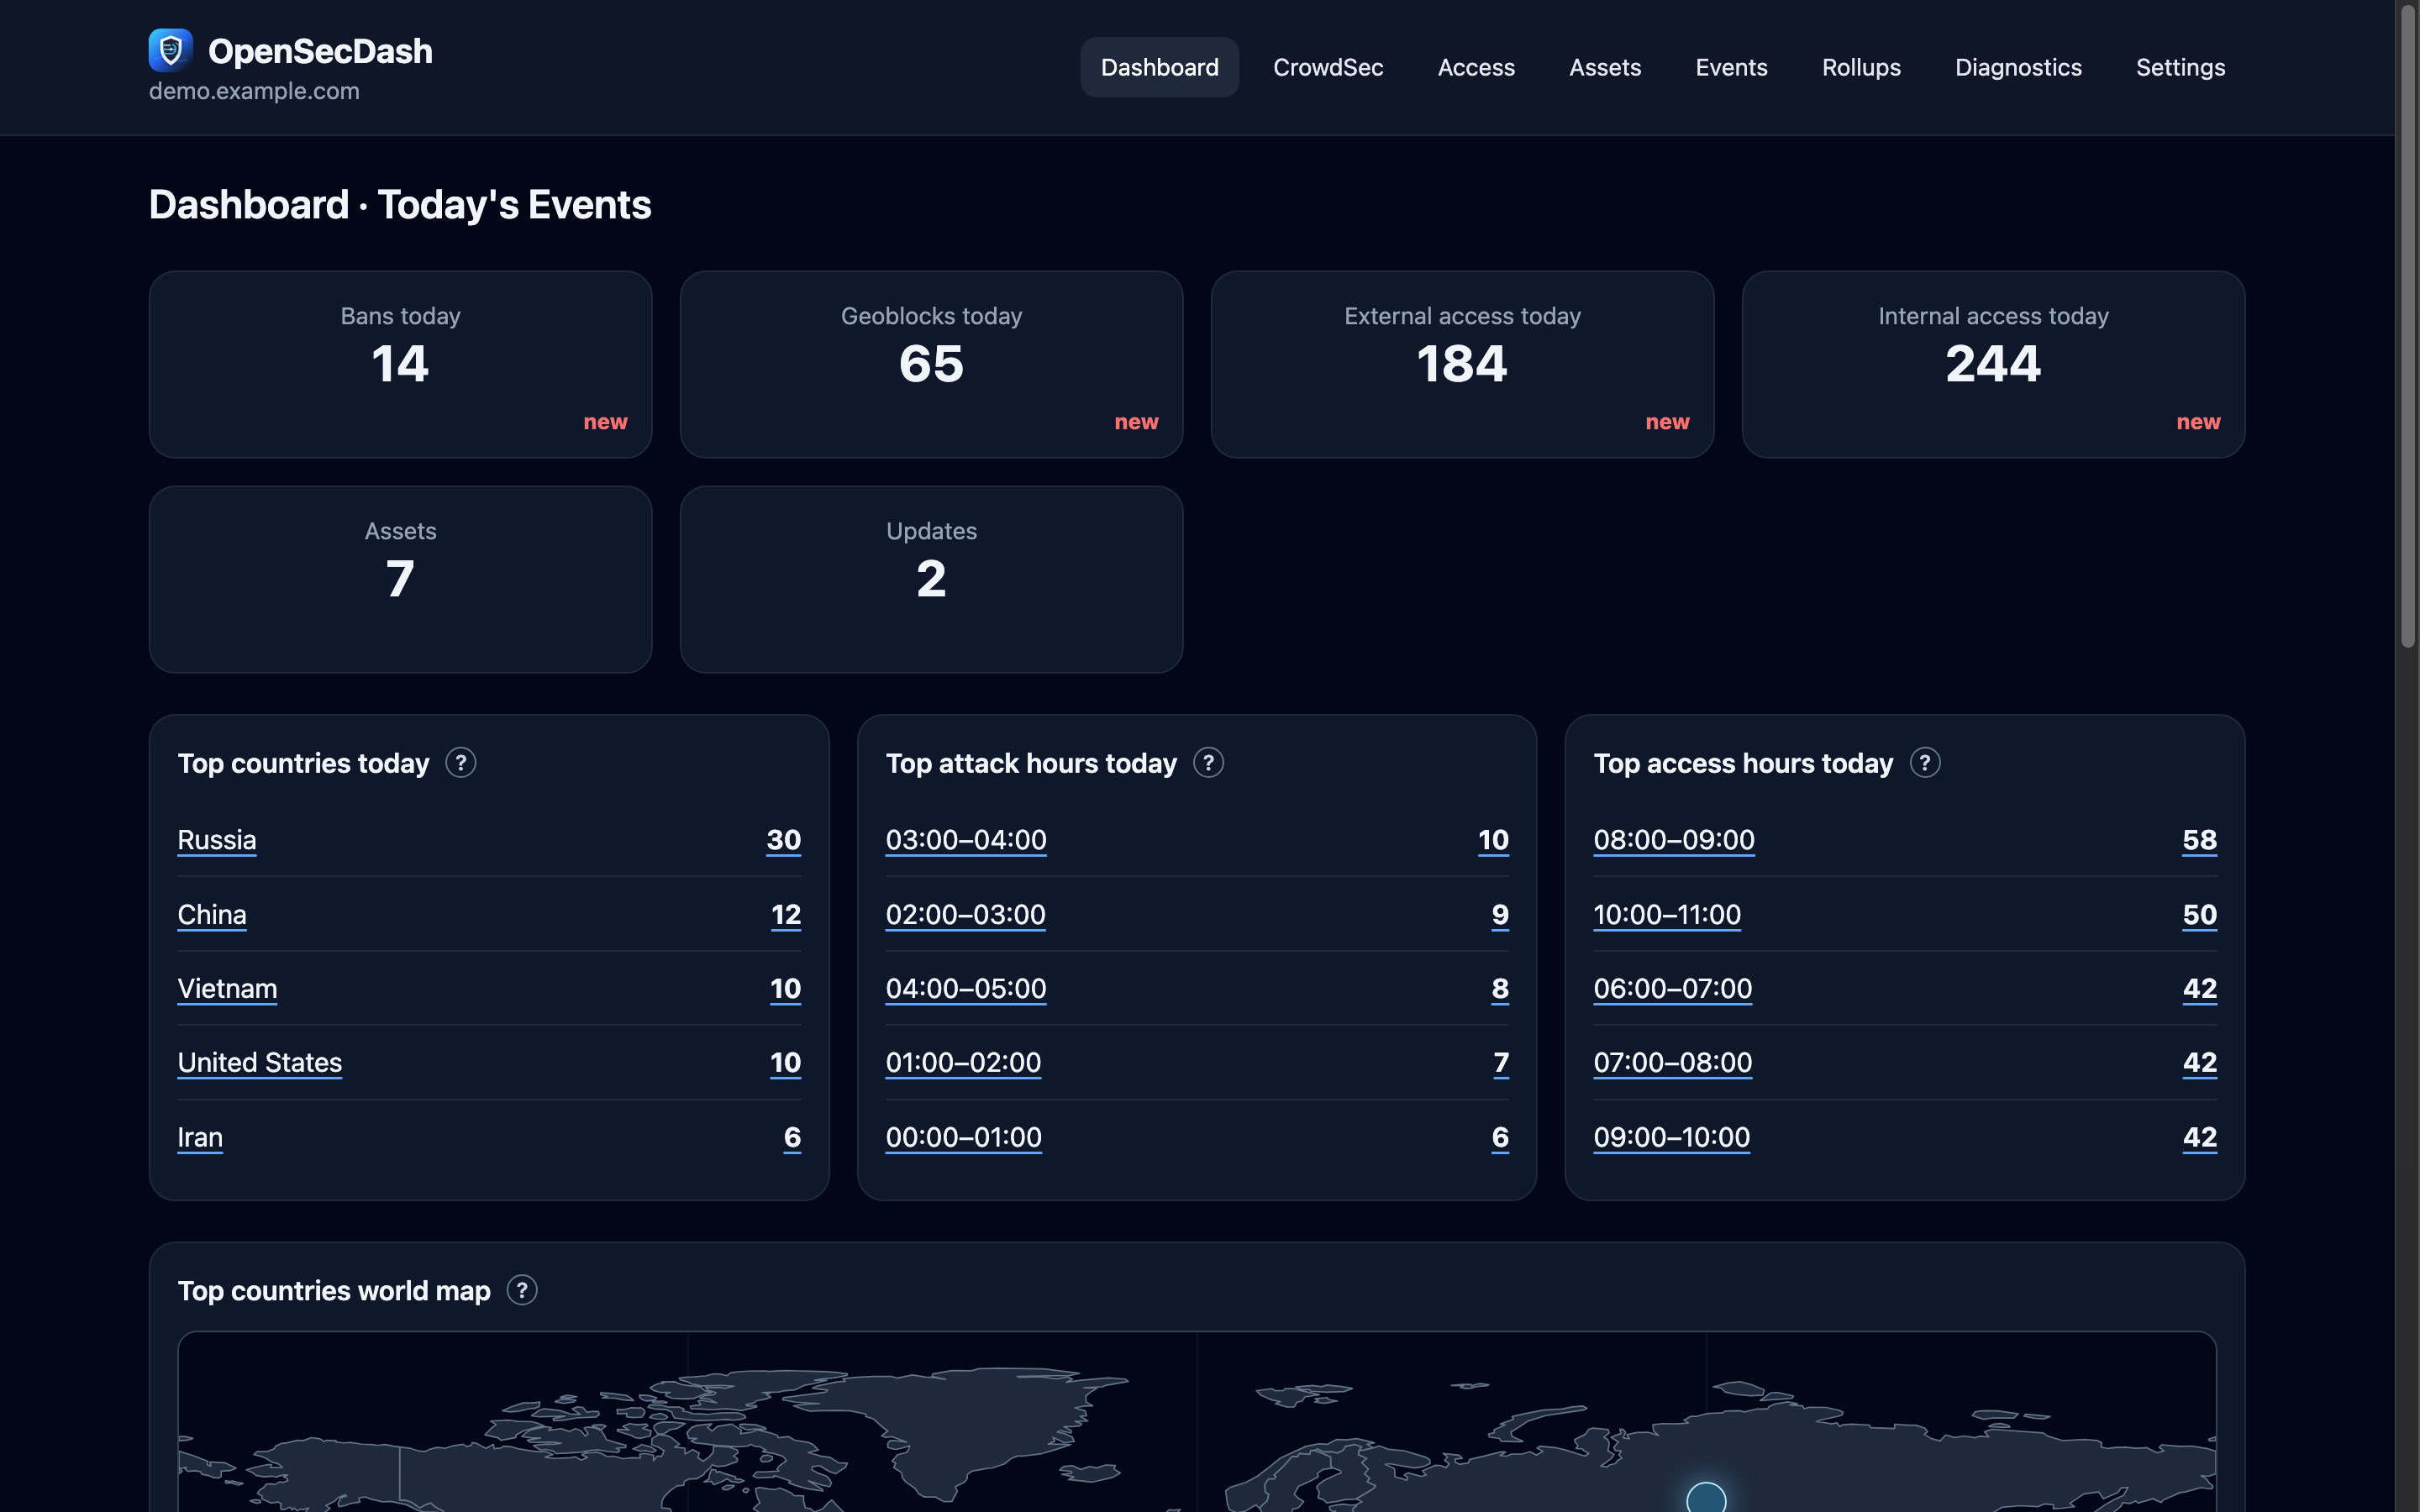Click the United States country link
The height and width of the screenshot is (1512, 2420).
pyautogui.click(x=260, y=1062)
